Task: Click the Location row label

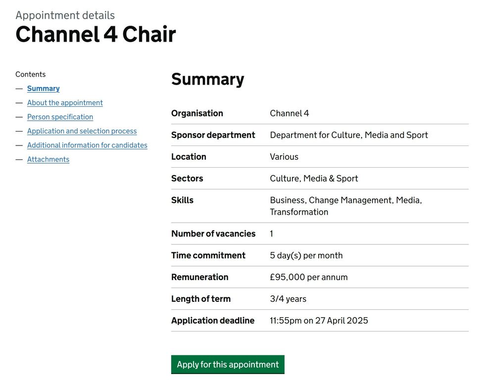Action: [189, 157]
